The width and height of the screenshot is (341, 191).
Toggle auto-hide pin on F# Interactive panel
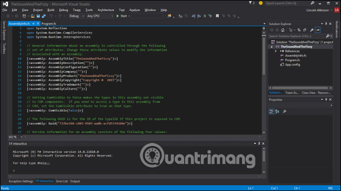click(259, 143)
